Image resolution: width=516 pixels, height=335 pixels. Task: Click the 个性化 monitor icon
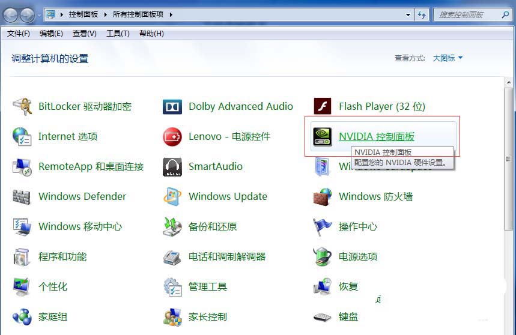[22, 287]
